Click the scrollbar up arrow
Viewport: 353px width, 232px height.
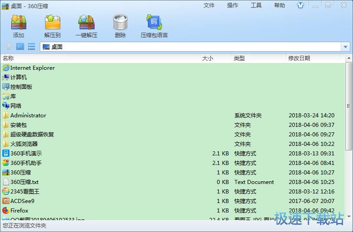(349, 58)
